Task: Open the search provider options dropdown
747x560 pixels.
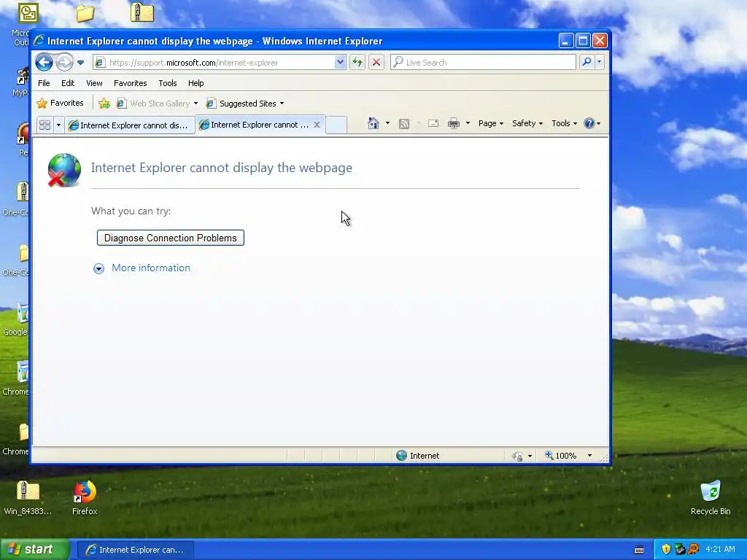Action: [600, 62]
